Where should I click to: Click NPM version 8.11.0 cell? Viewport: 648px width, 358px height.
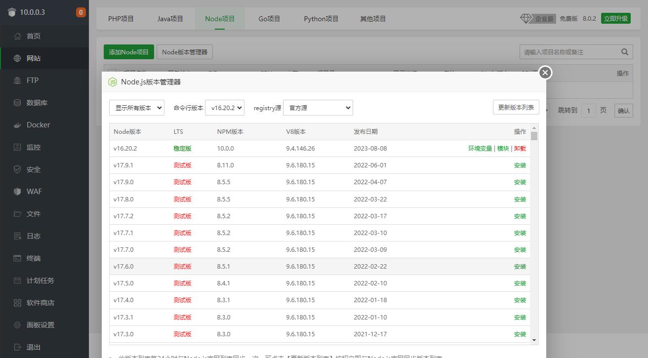(x=226, y=165)
